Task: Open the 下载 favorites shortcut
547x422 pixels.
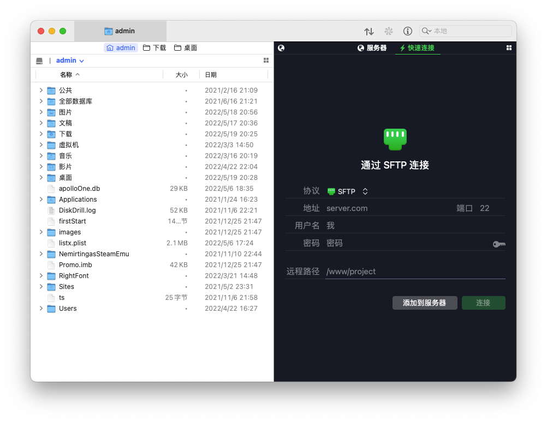Action: point(154,48)
